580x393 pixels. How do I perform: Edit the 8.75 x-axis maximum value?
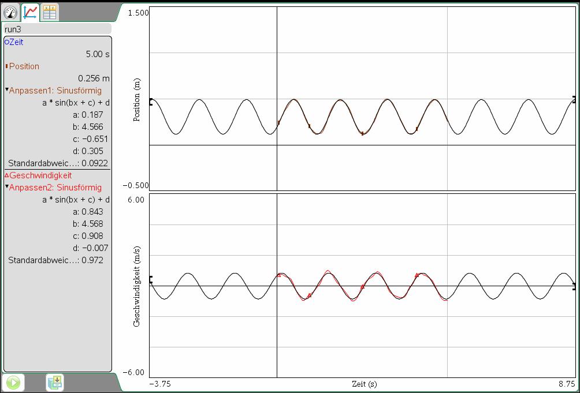coord(566,384)
